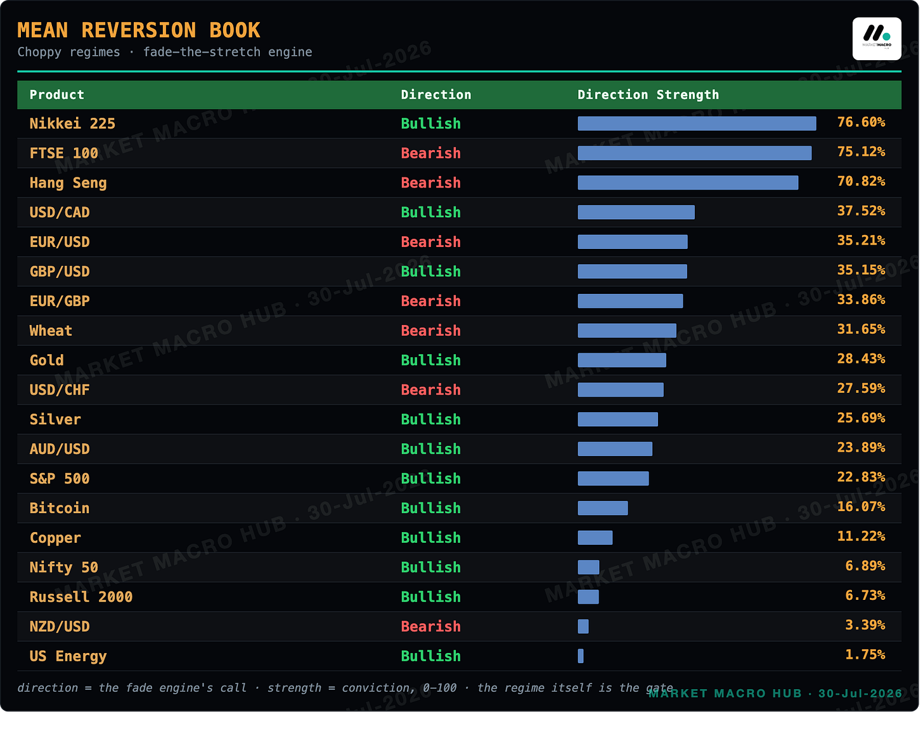Click the 1.75% strength value

pos(865,654)
